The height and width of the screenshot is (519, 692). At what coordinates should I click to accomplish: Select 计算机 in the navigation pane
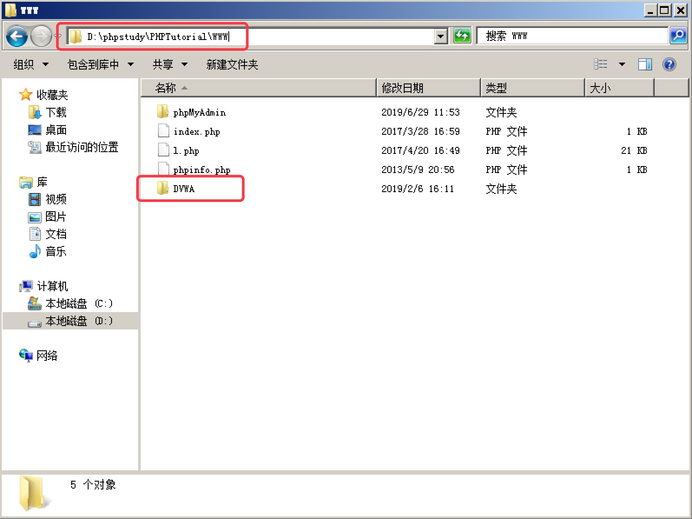52,286
